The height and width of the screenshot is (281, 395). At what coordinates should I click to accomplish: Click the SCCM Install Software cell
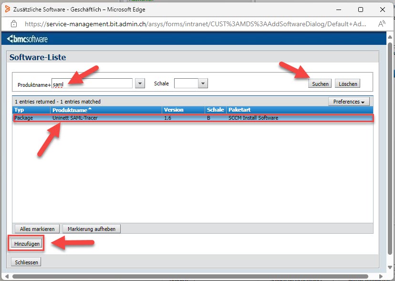253,118
